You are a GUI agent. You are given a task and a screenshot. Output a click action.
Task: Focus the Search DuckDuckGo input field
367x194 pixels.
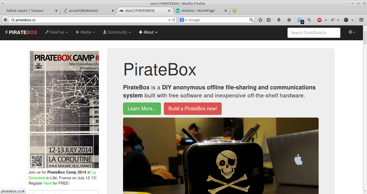314,33
